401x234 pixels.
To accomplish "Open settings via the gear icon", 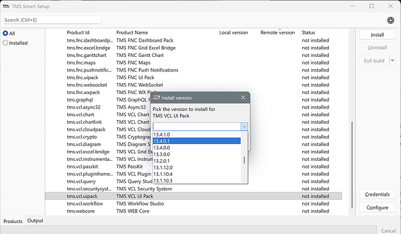I will point(391,20).
